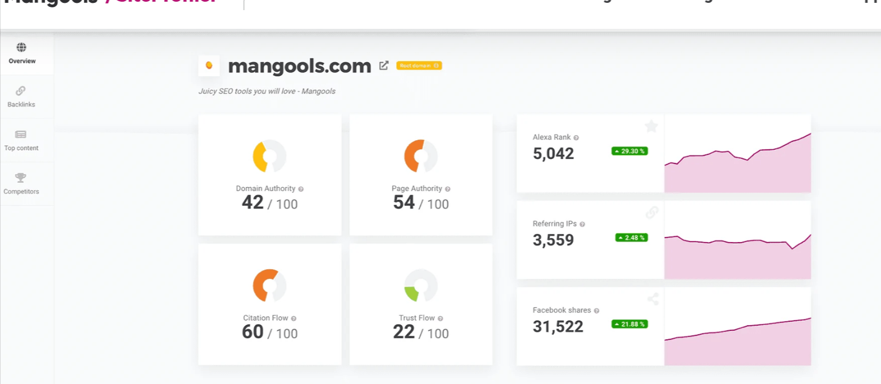This screenshot has width=881, height=384.
Task: Switch to the Top content tab
Action: (x=22, y=140)
